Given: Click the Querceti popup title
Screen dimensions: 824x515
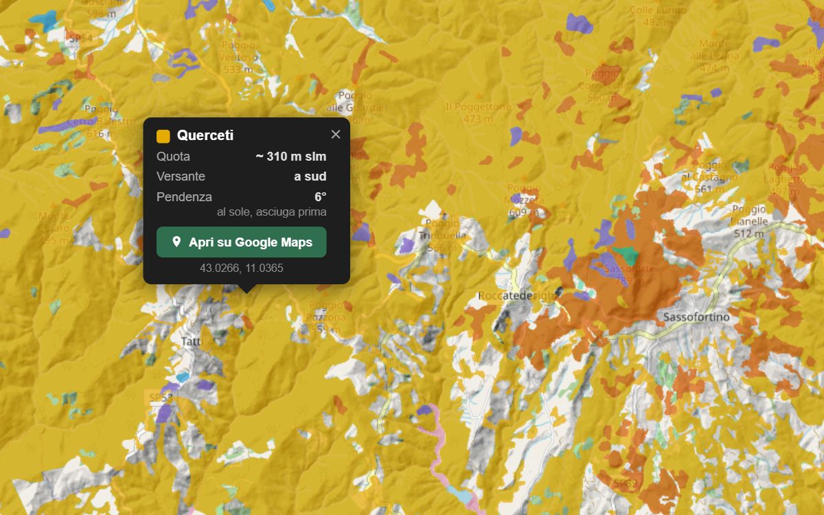Looking at the screenshot, I should coord(205,135).
